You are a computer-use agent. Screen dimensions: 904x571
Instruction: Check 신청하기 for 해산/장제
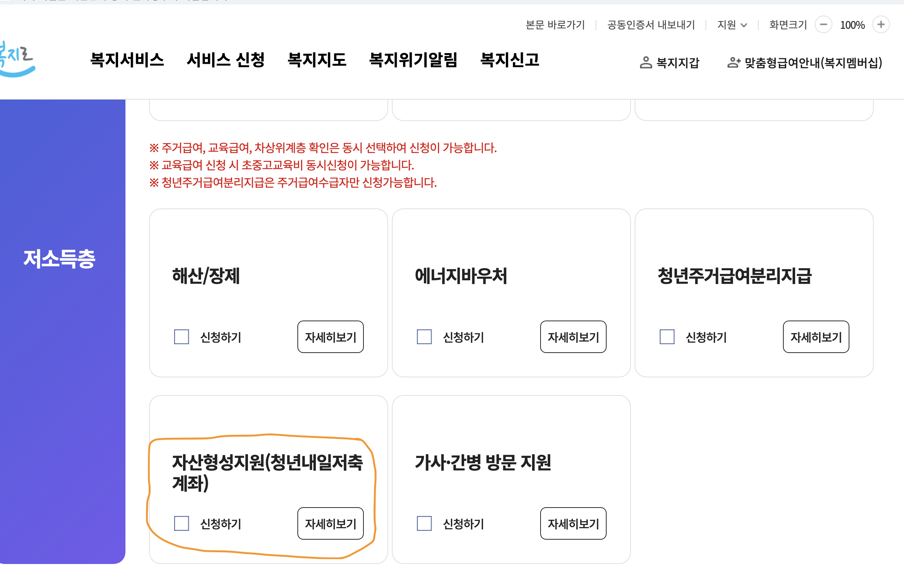(181, 337)
